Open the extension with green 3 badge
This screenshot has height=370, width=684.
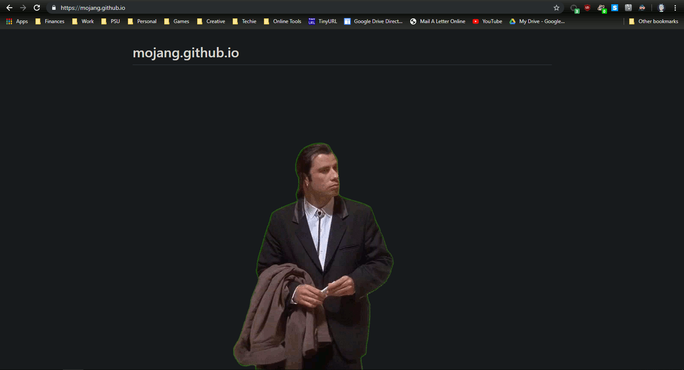coord(574,8)
